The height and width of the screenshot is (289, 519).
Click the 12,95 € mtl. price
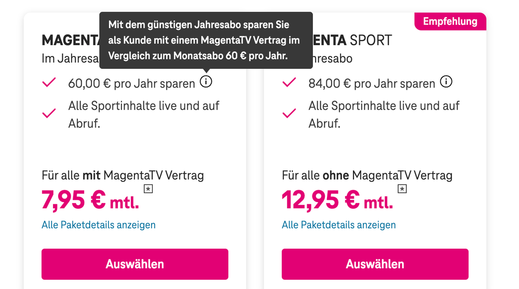click(337, 200)
